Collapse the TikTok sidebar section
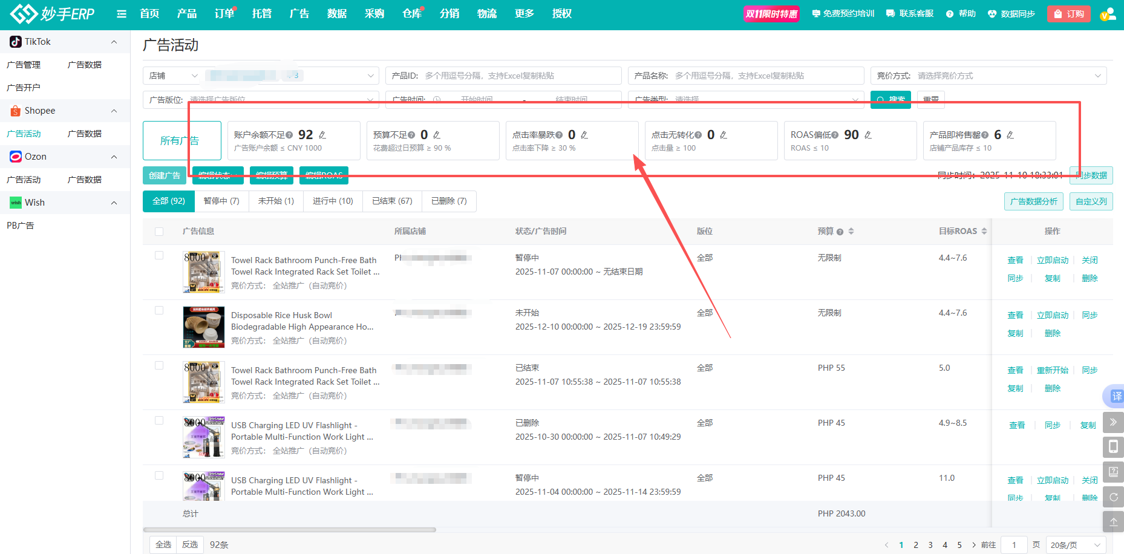The image size is (1124, 554). pos(114,42)
